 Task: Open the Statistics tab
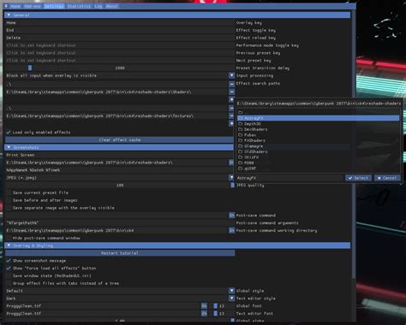tap(79, 6)
